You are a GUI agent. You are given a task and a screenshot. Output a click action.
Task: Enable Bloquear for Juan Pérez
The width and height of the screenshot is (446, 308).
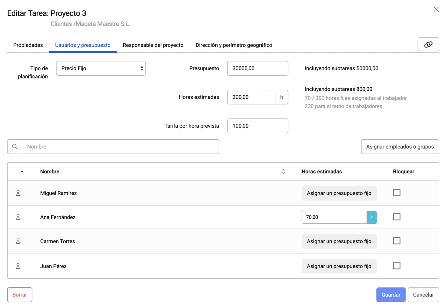click(x=397, y=266)
